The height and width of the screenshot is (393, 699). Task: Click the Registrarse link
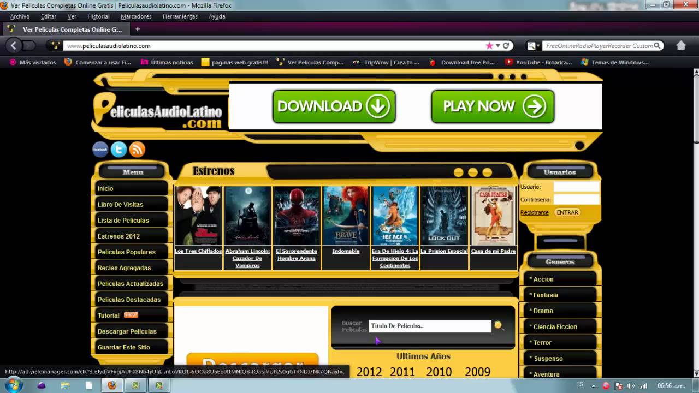[534, 212]
